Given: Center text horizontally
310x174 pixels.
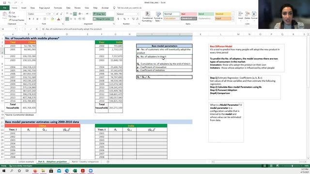Looking at the screenshot, I should 71,19.
